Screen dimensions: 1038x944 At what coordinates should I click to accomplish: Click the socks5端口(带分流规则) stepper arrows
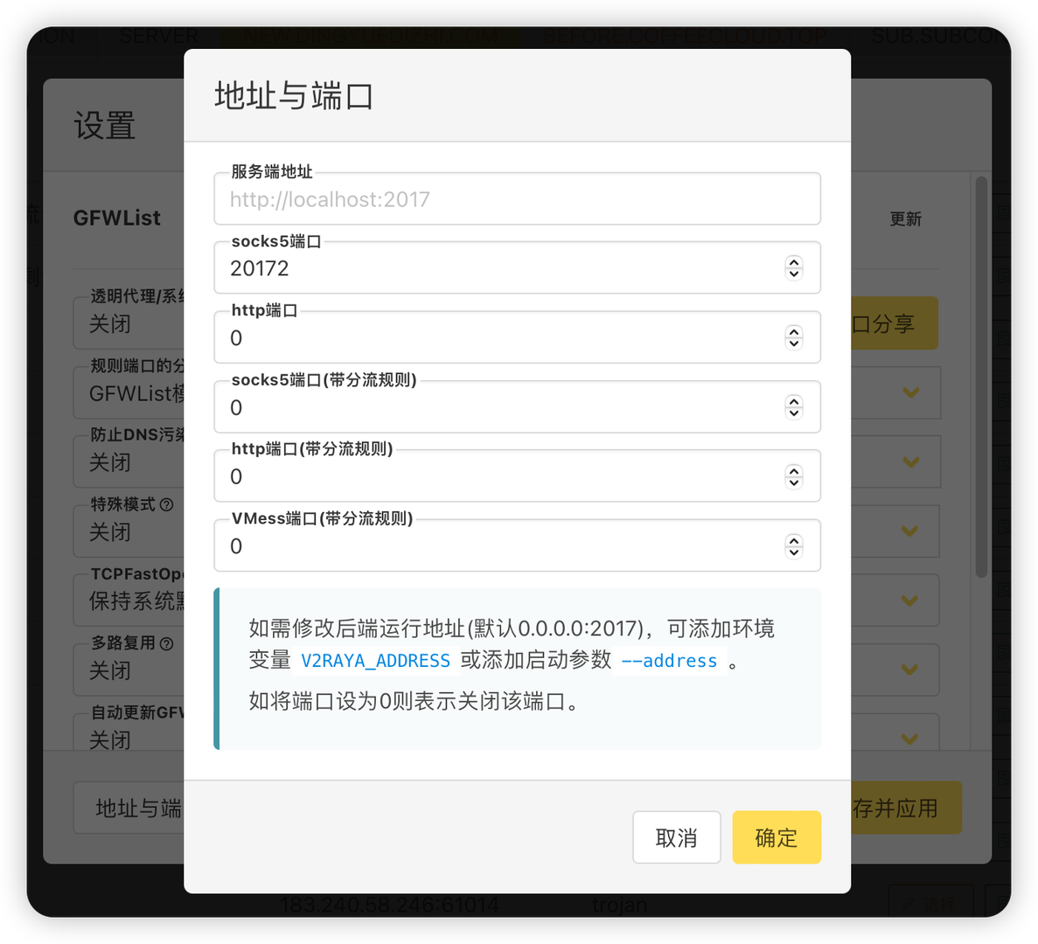coord(793,406)
